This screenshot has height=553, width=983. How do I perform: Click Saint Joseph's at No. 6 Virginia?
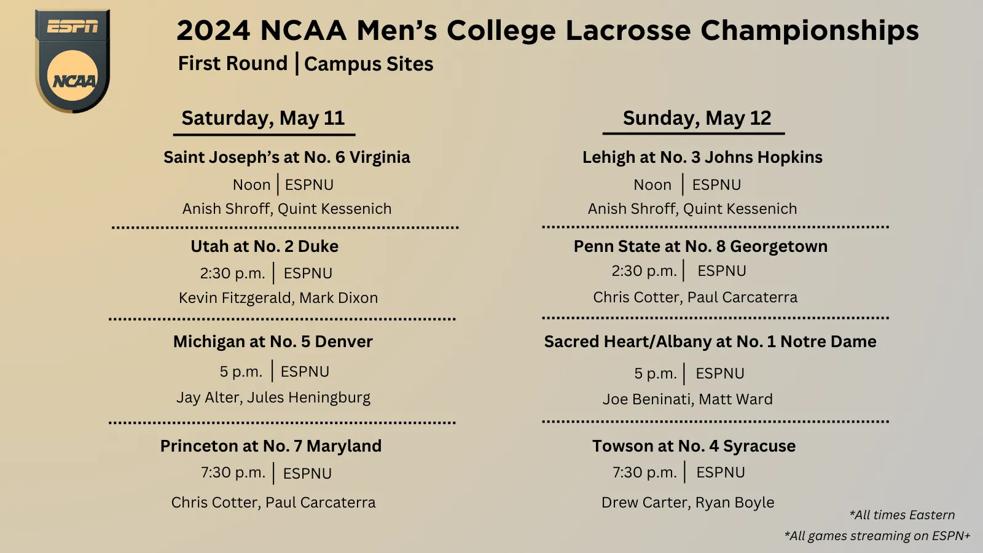pos(287,157)
